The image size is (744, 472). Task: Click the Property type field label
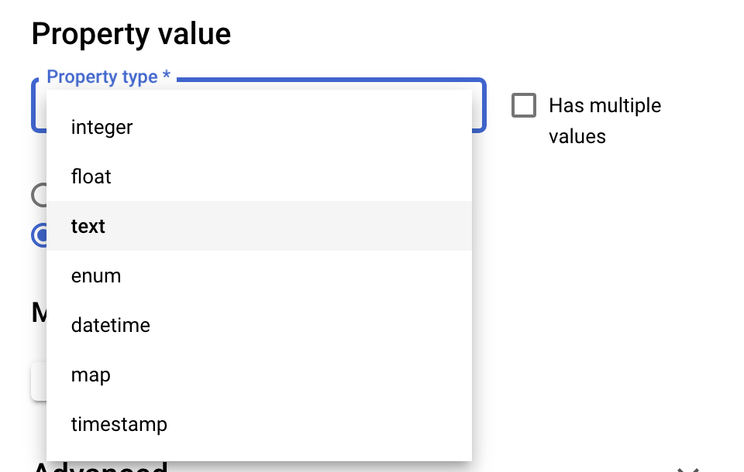(102, 77)
